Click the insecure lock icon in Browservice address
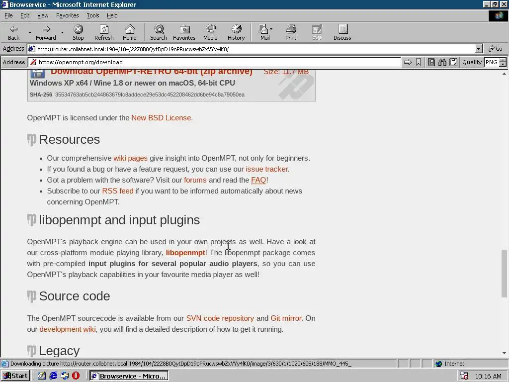 (33, 62)
